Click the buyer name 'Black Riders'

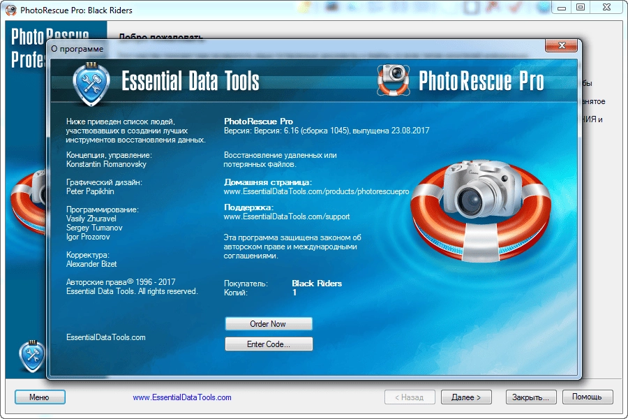pyautogui.click(x=317, y=284)
